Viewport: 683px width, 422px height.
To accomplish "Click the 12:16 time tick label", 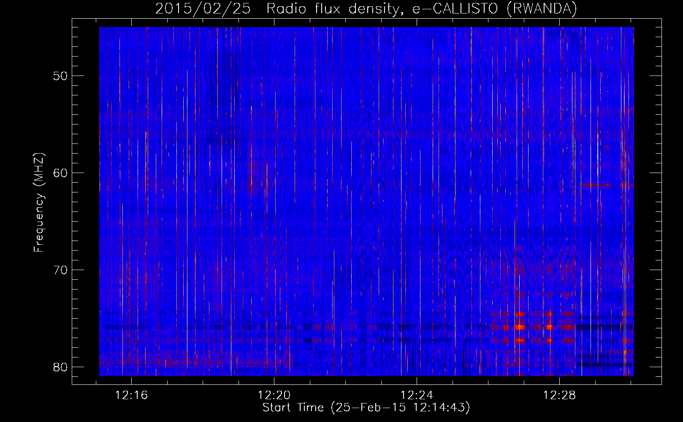I will (x=131, y=395).
